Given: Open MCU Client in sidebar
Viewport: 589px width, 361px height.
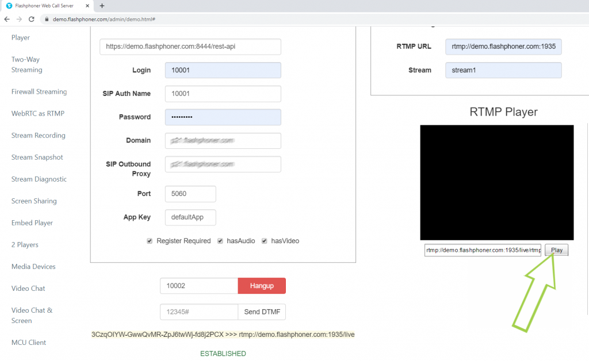Looking at the screenshot, I should (x=29, y=343).
